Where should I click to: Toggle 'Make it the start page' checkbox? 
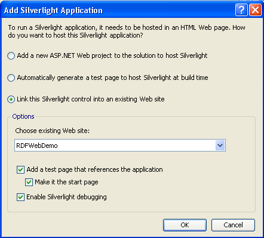click(x=29, y=182)
